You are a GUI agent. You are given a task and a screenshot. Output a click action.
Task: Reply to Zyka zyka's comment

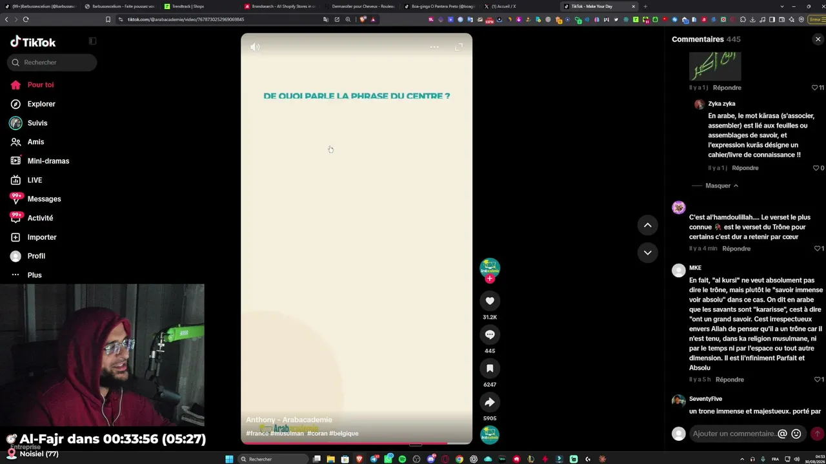745,168
